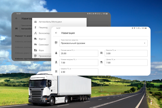The height and width of the screenshot is (108, 162).
Task: Open the dimmed Автомобиль vehicle type dropdown
Action: [26, 28]
